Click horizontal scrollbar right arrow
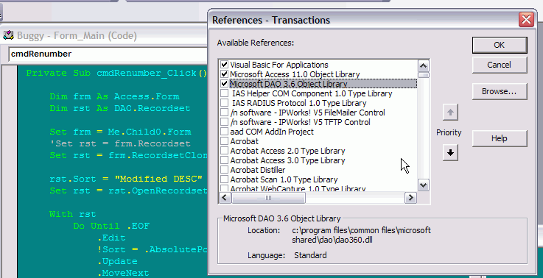The image size is (543, 278). coord(410,198)
